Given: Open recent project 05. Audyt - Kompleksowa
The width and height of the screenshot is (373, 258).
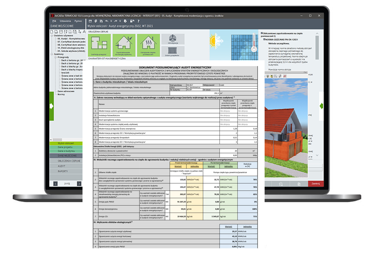Looking at the screenshot, I should pos(71,38).
